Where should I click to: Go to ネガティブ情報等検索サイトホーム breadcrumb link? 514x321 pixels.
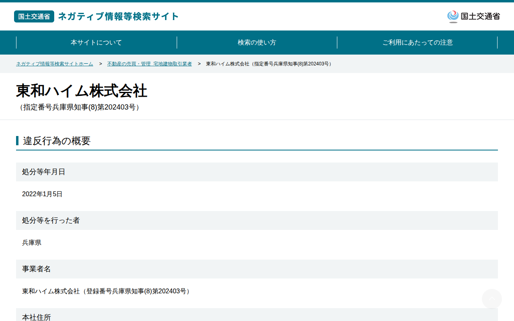(x=55, y=64)
